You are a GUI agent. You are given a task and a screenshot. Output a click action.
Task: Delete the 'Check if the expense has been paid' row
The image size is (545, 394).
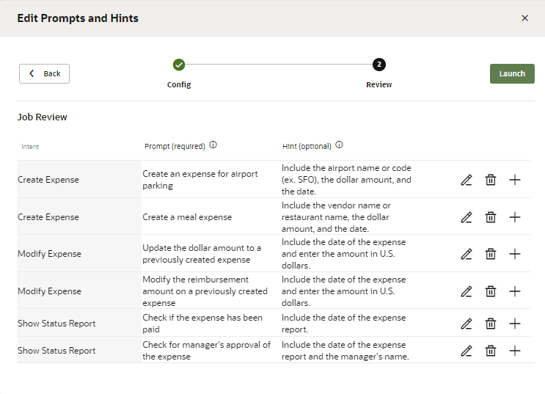click(491, 324)
